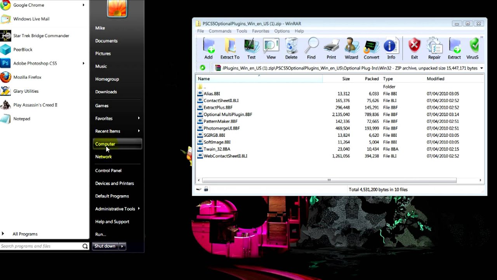Click the Repair archive icon
This screenshot has width=497, height=280.
pyautogui.click(x=434, y=49)
